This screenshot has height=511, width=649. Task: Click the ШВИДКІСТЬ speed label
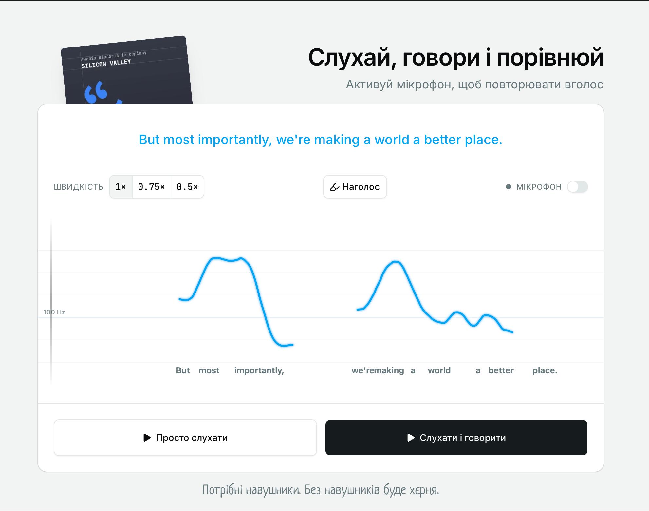[x=79, y=187]
